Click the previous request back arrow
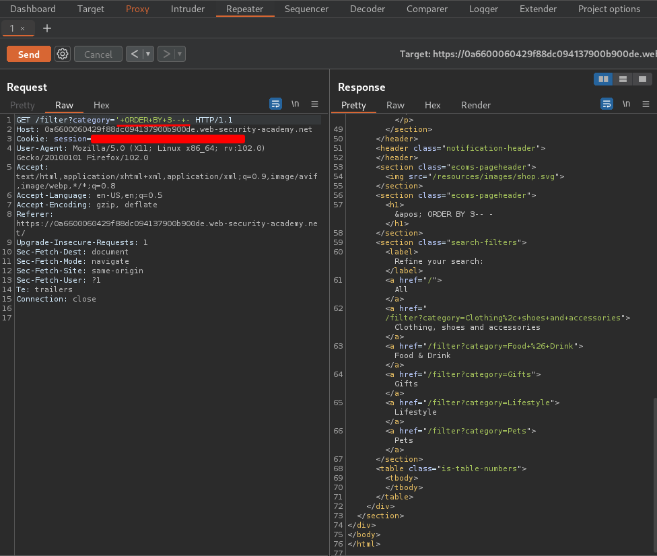 [x=135, y=54]
